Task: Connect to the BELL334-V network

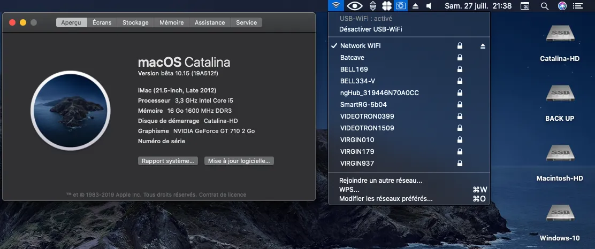Action: click(409, 81)
